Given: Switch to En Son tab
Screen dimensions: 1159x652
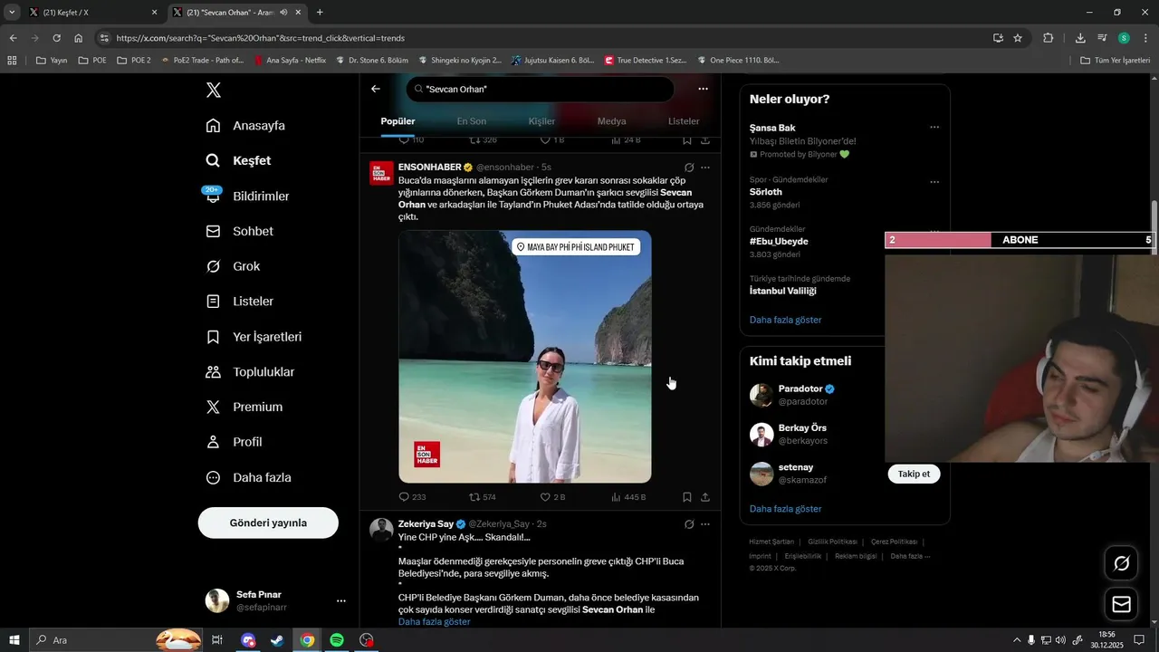Looking at the screenshot, I should 472,121.
